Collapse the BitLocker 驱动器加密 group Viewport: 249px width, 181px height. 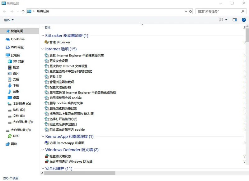[43, 36]
